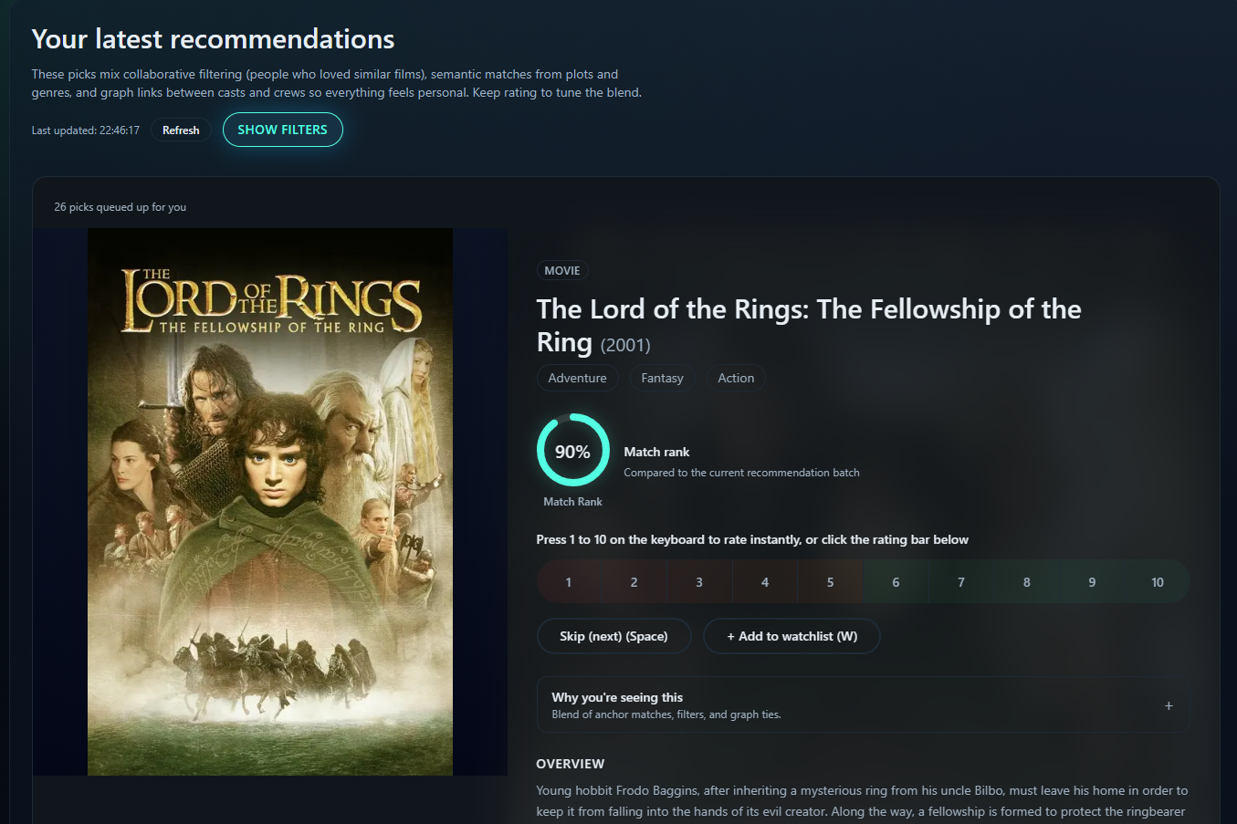Refresh the recommendation list
Image resolution: width=1237 pixels, height=824 pixels.
(x=180, y=130)
